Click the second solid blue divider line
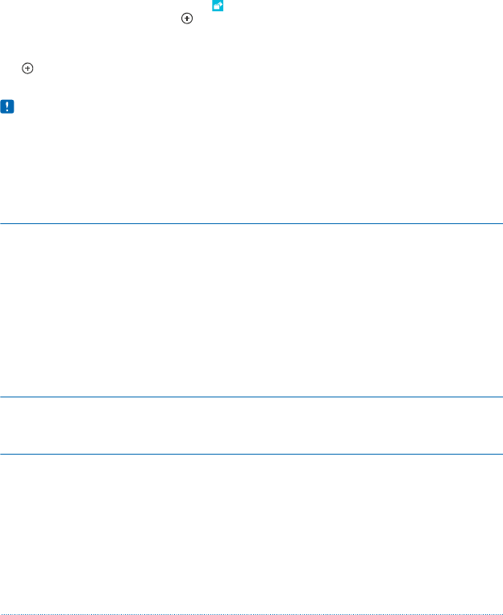 (x=251, y=397)
